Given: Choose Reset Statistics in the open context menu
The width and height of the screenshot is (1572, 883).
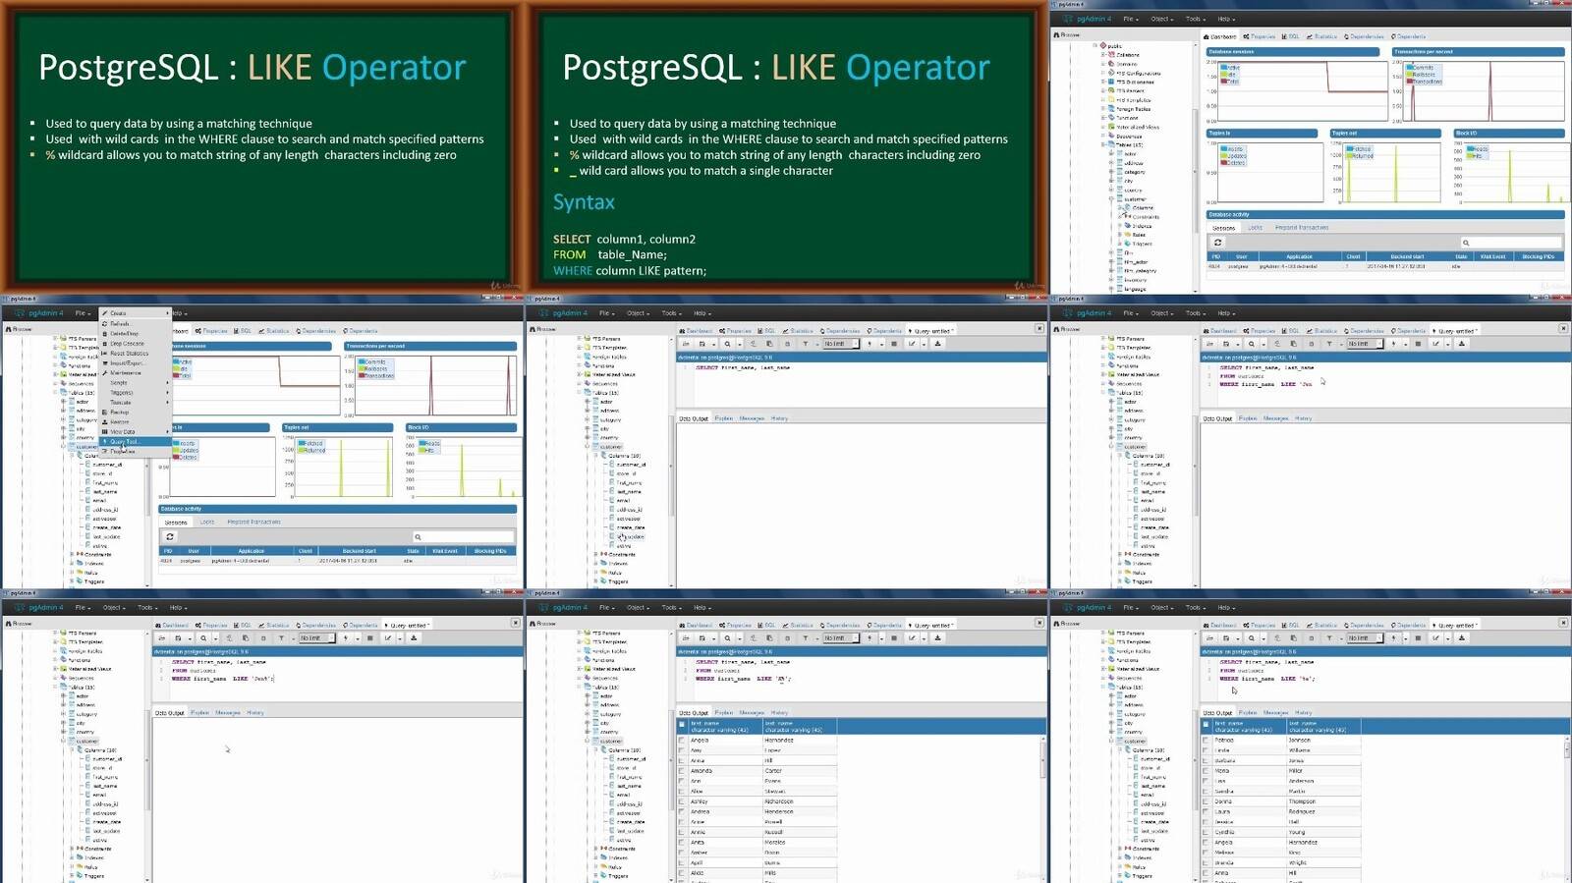Looking at the screenshot, I should 135,354.
